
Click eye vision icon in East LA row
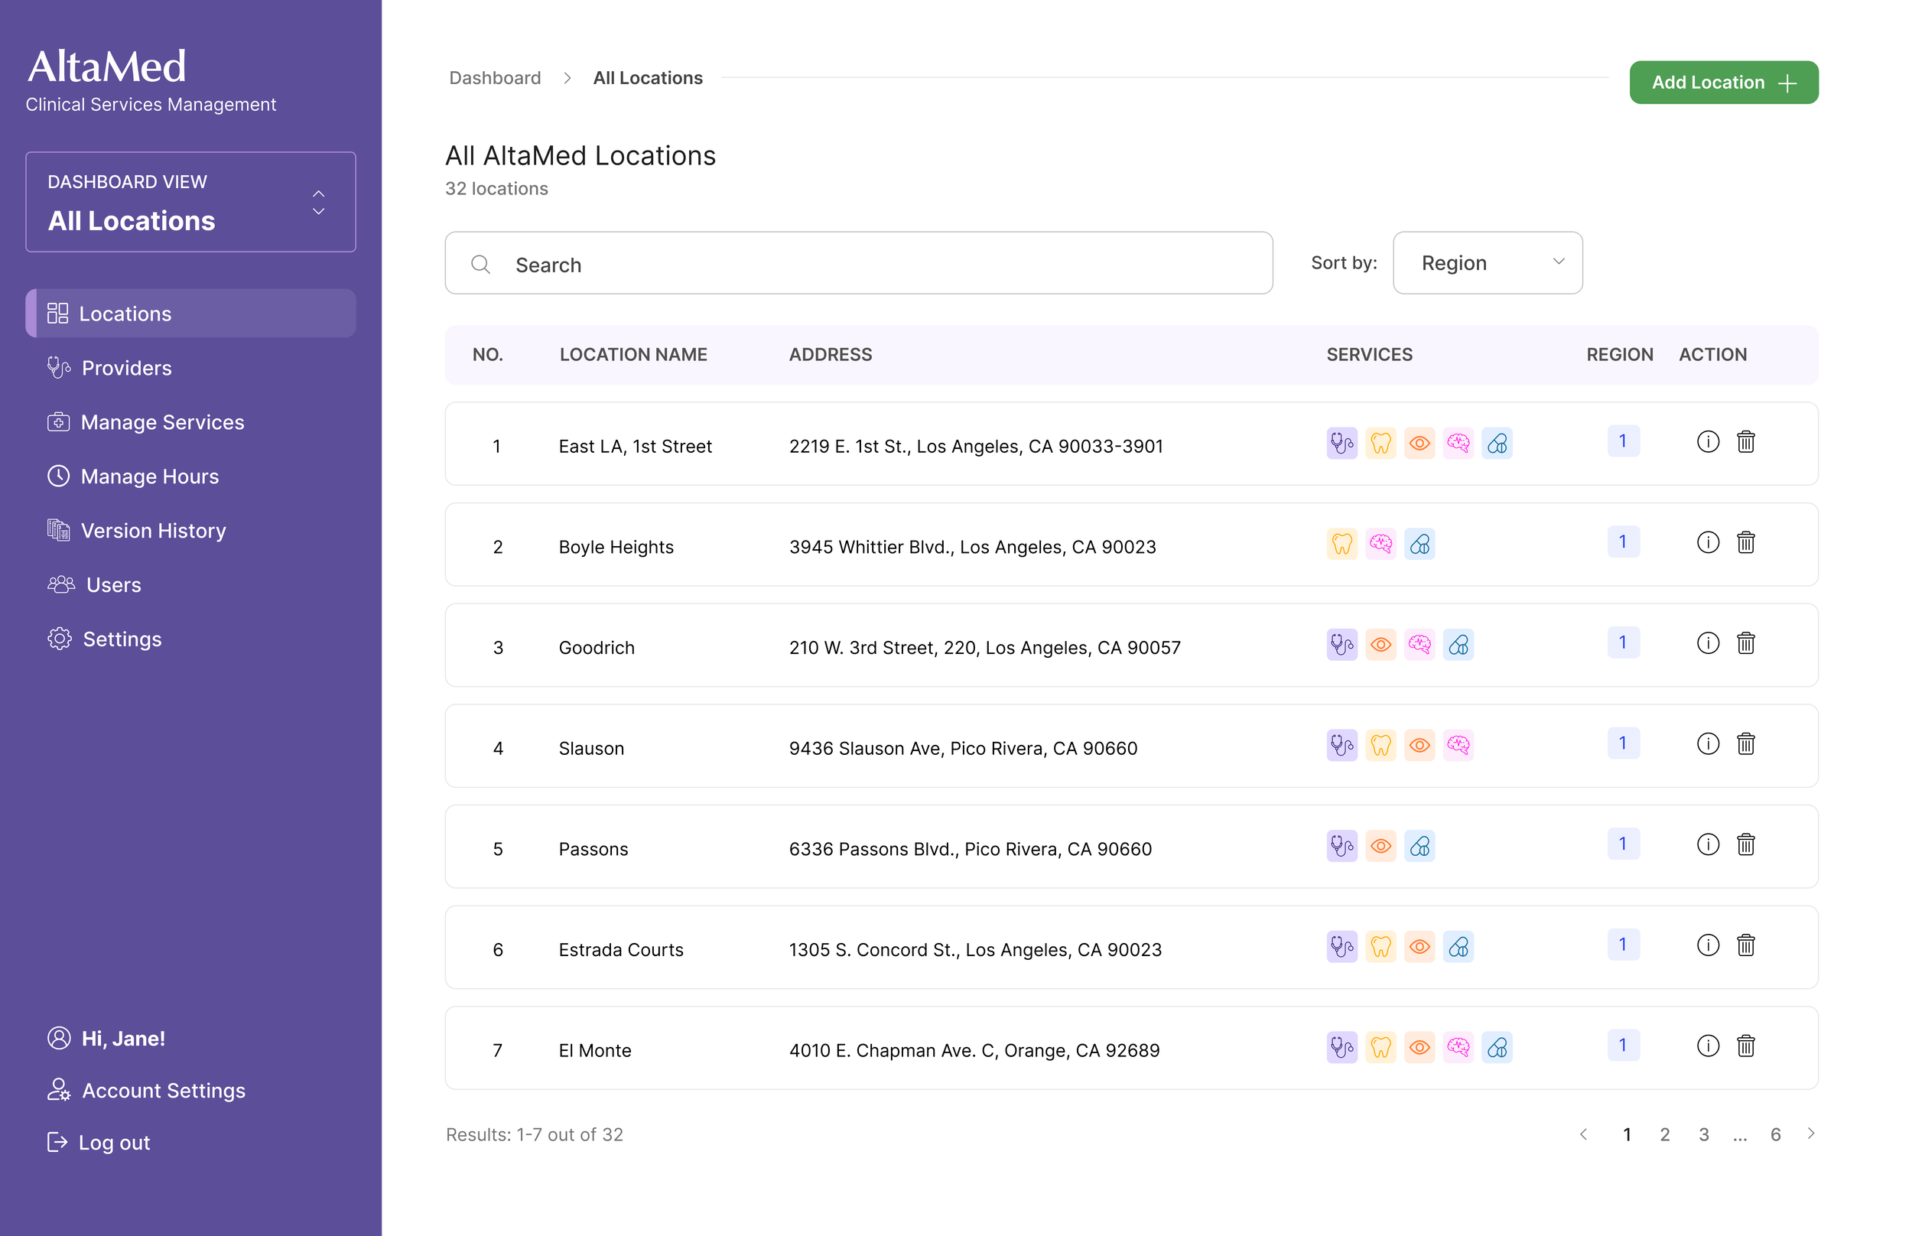click(1419, 443)
